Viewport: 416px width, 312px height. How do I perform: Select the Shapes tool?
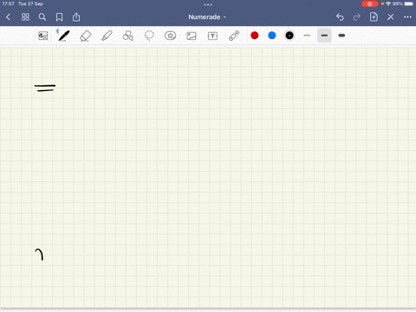coord(128,36)
